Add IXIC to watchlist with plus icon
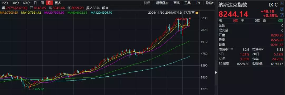This screenshot has height=95, width=285. (282, 3)
